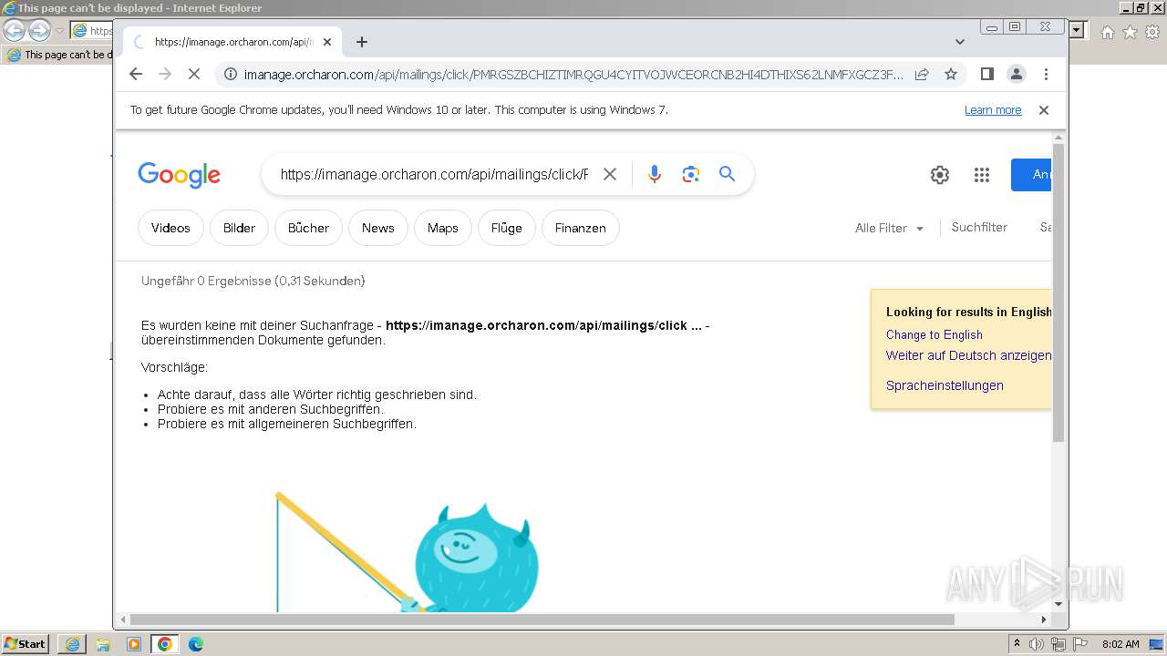The height and width of the screenshot is (656, 1167).
Task: Open Chrome taskbar icon
Action: [x=165, y=644]
